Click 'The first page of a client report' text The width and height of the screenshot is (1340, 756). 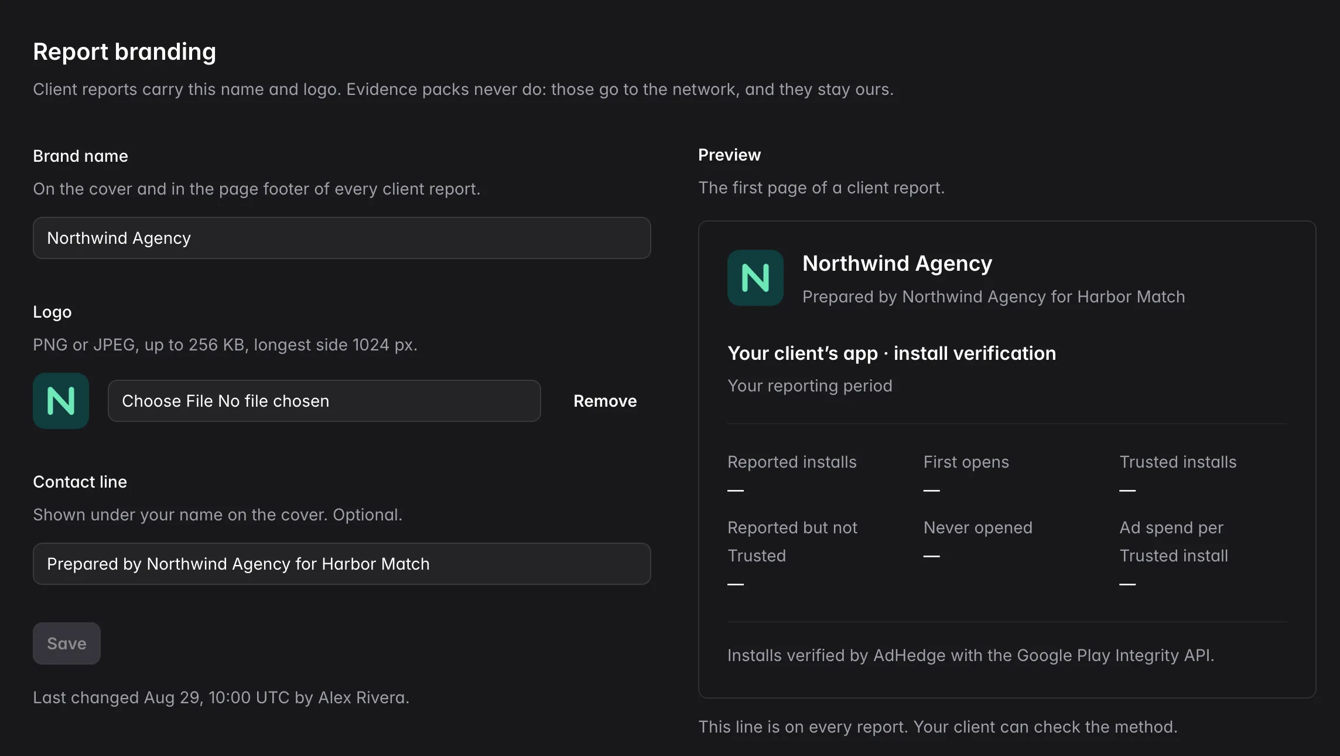(822, 188)
